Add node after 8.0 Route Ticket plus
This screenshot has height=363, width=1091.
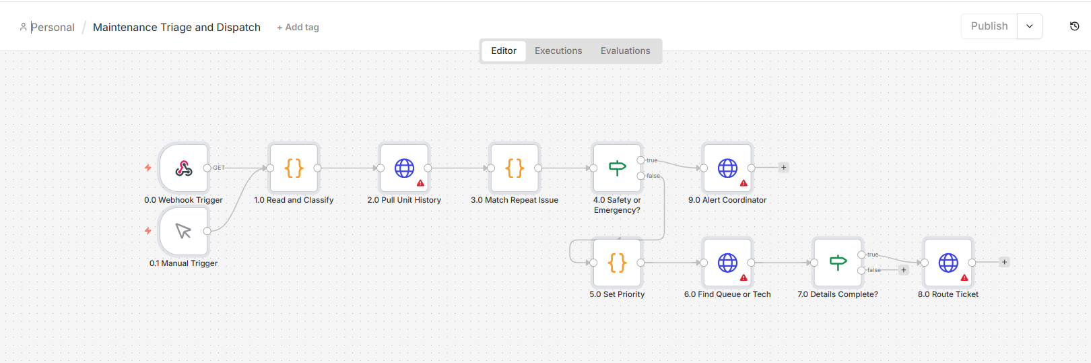point(1004,262)
